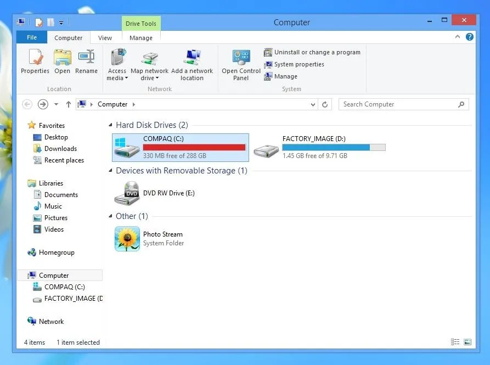
Task: Click the '330 MB free of 288 GB' text
Action: tap(174, 156)
